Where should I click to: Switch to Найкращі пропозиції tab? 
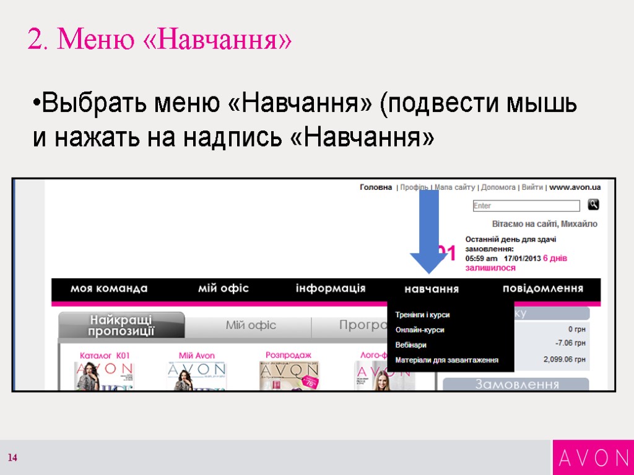click(121, 325)
